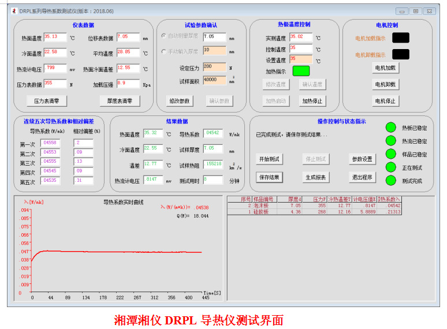
Task: Click the 修改参数 button
Action: tap(180, 101)
